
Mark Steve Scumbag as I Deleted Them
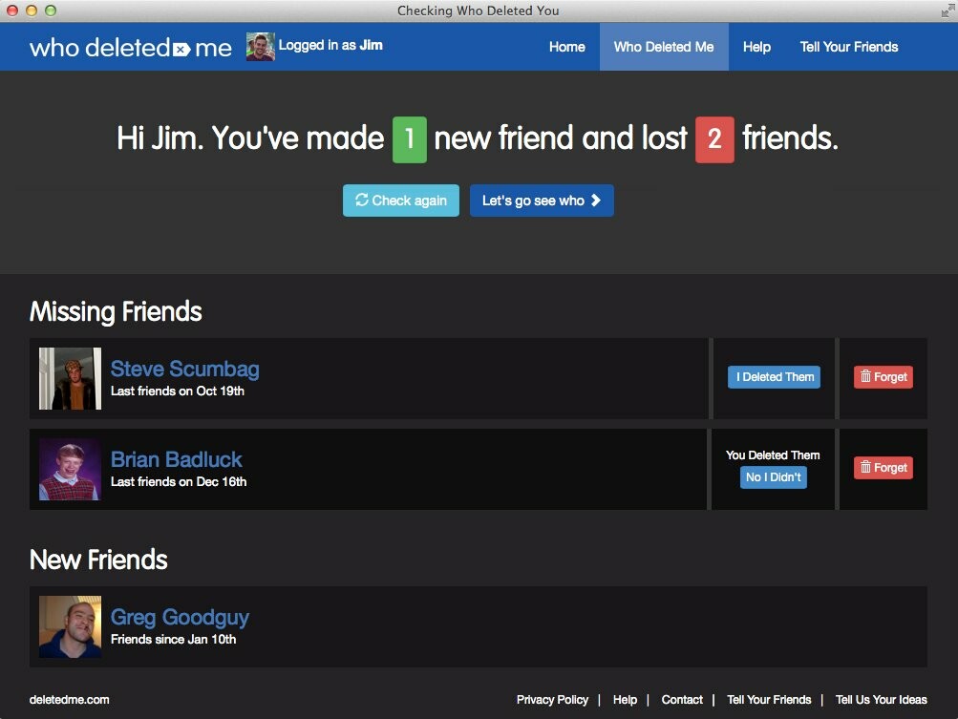774,377
